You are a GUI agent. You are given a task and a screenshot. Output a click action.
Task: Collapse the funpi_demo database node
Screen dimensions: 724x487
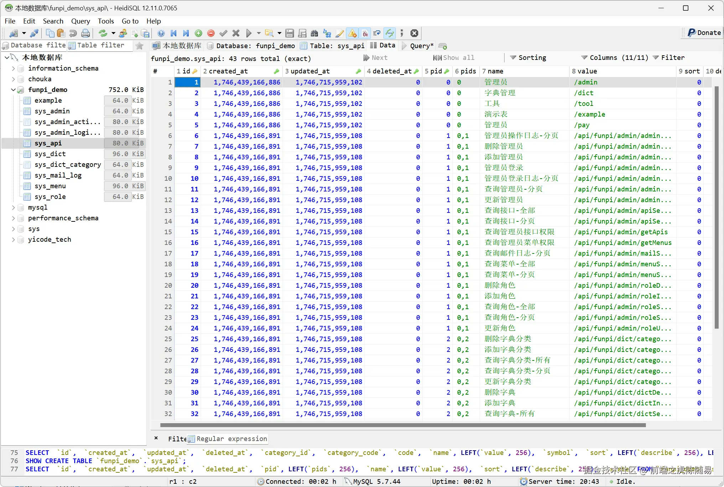[13, 90]
